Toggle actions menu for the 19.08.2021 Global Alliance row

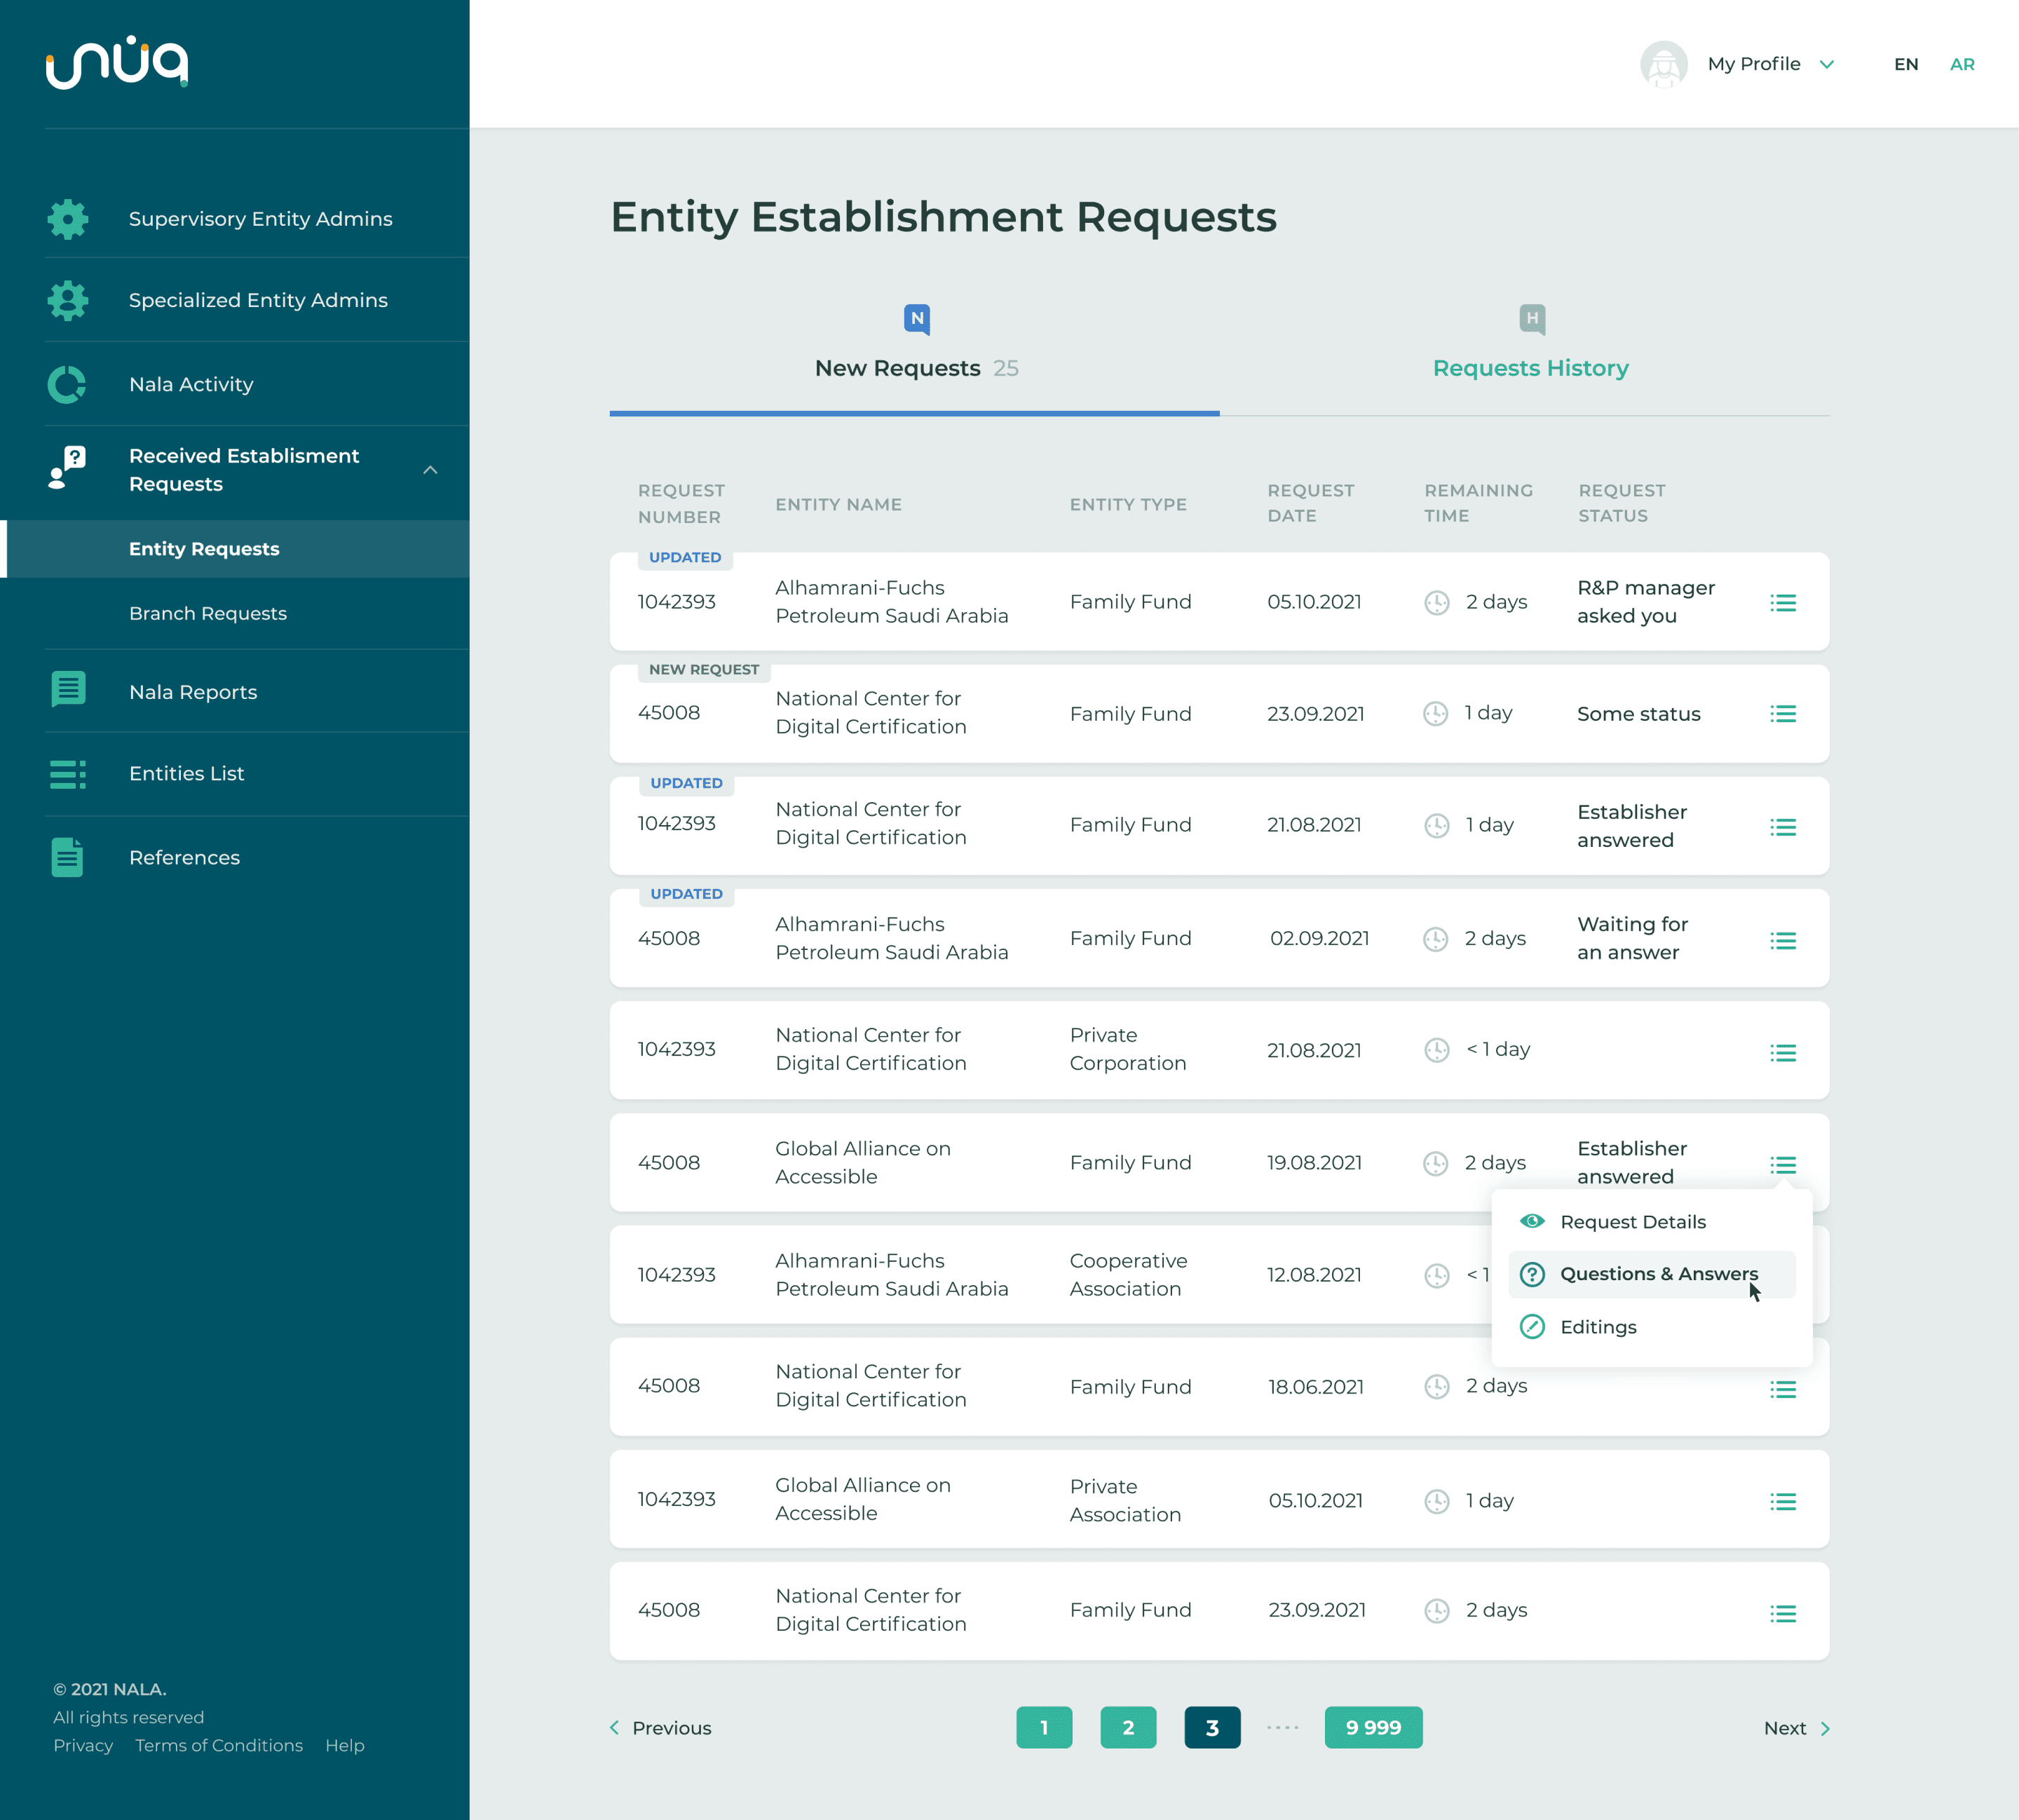(1783, 1165)
